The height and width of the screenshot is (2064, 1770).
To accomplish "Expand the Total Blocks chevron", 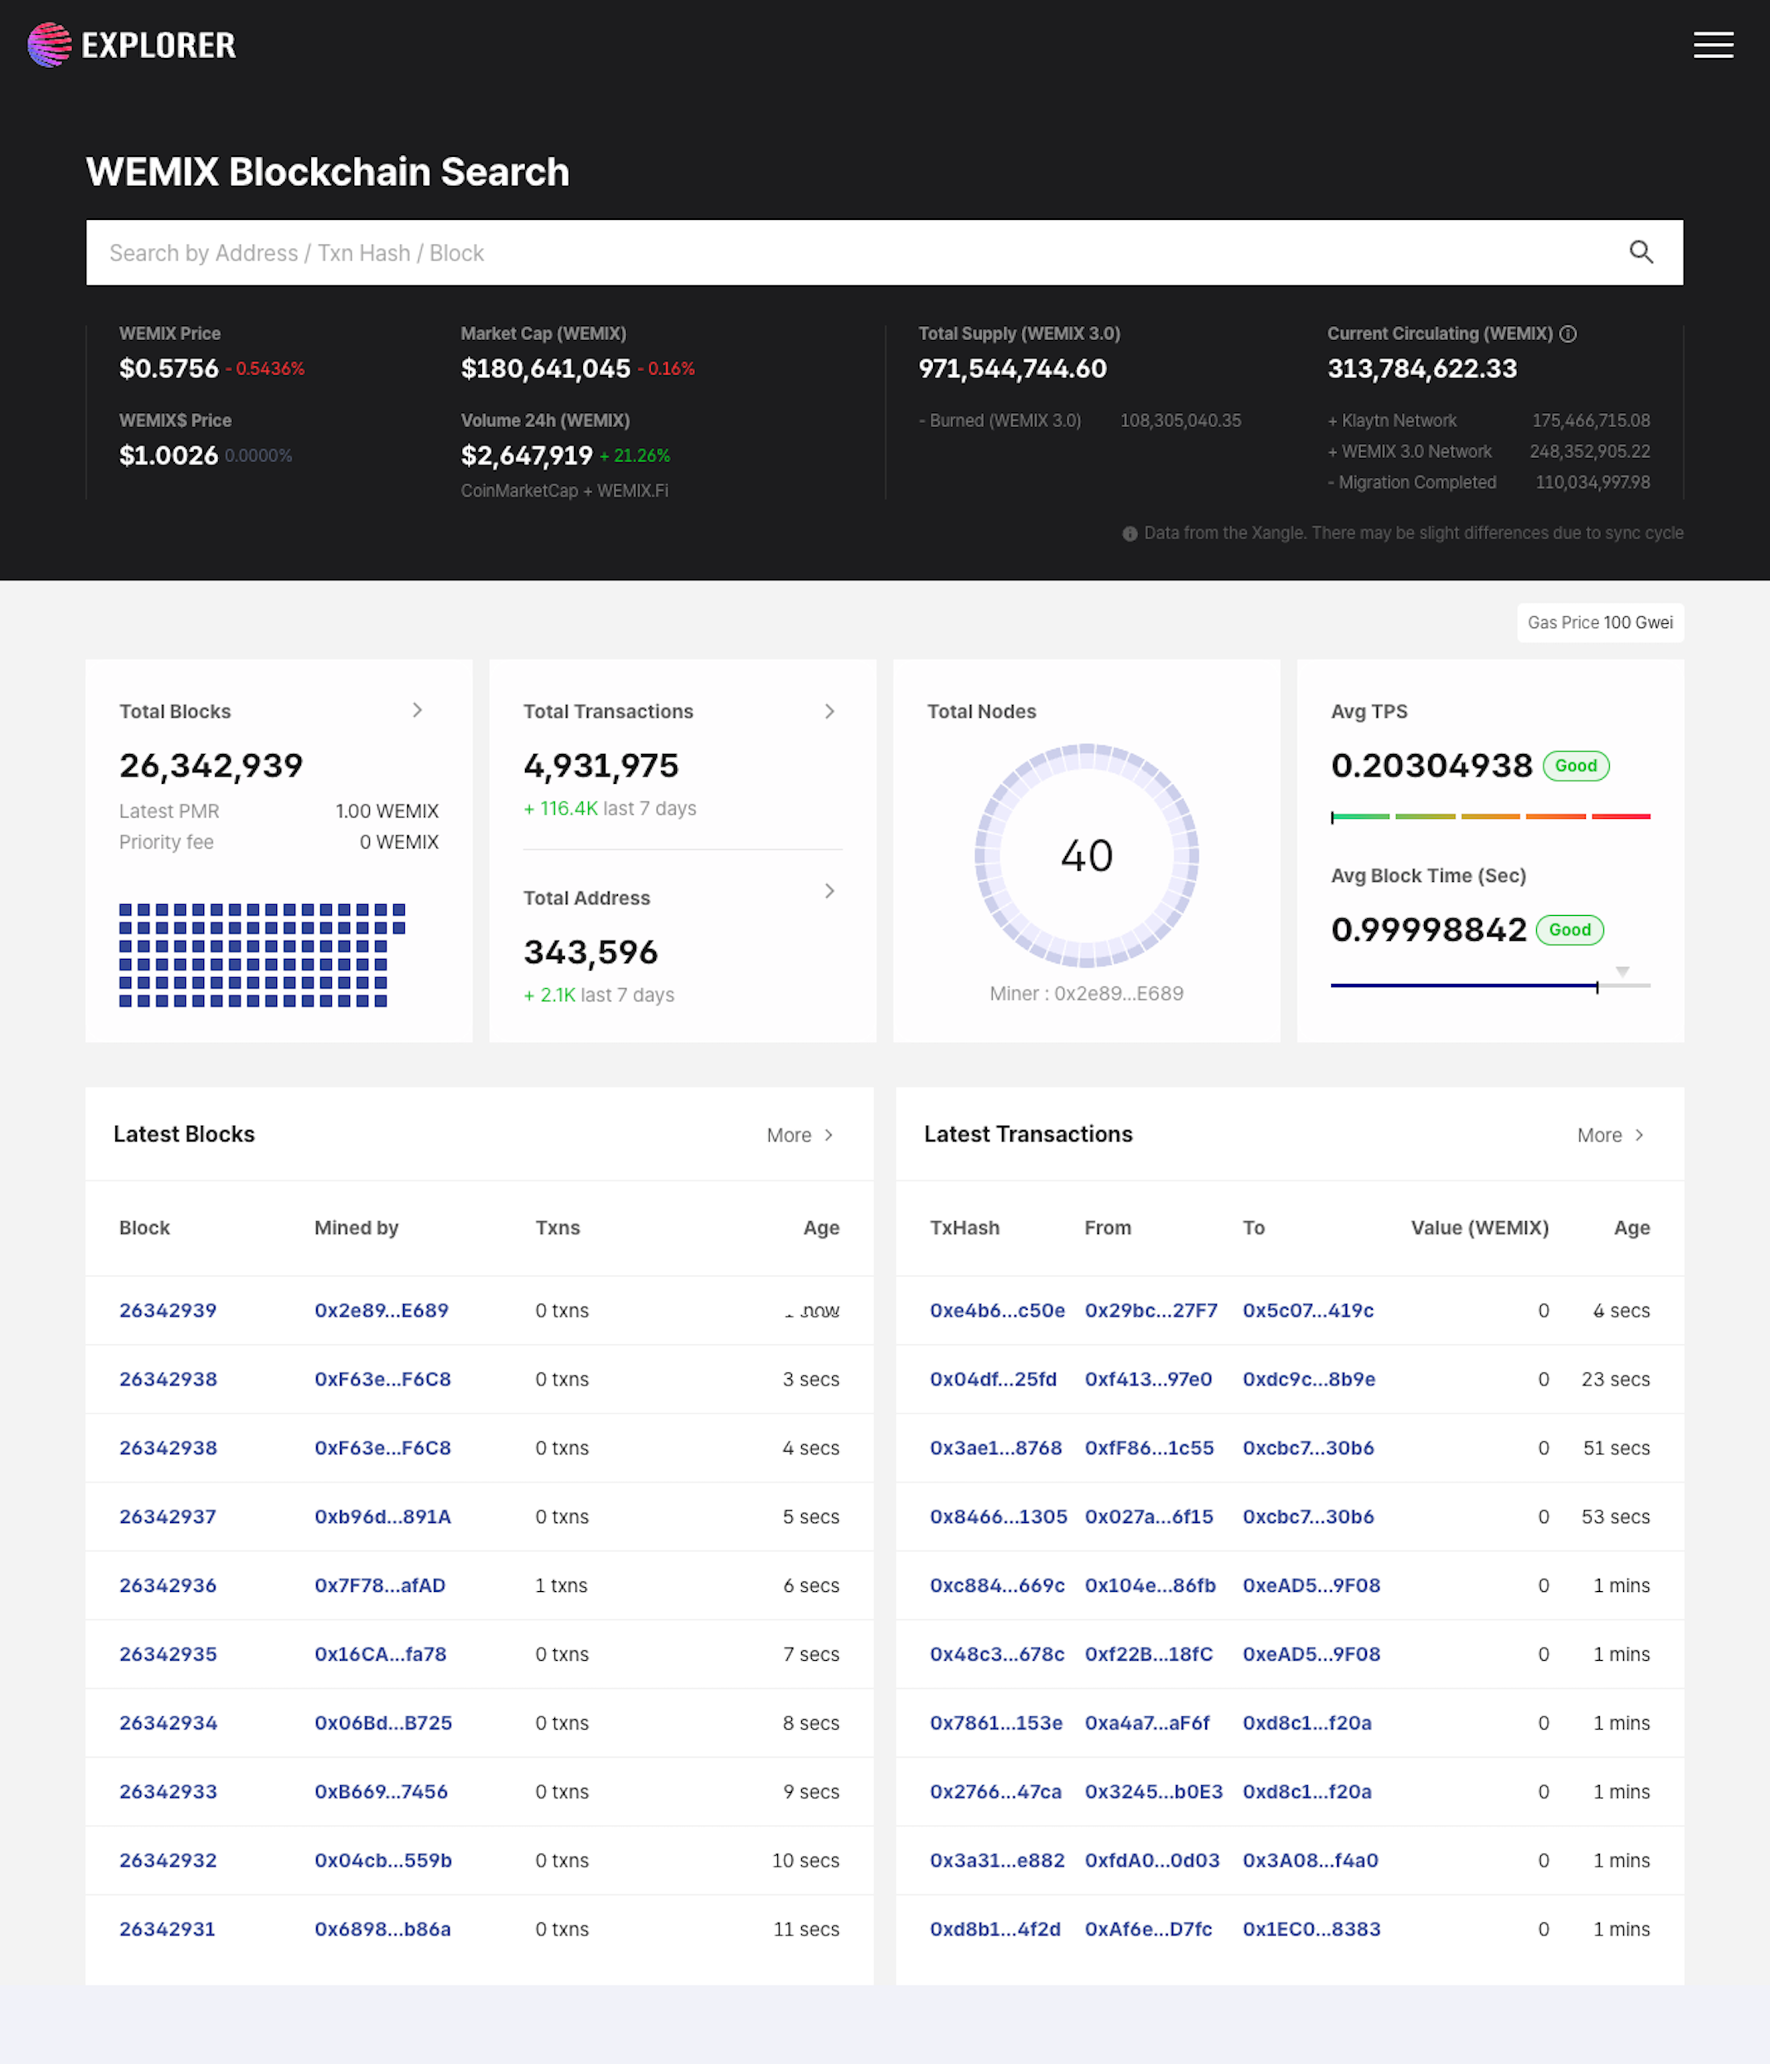I will (x=417, y=710).
